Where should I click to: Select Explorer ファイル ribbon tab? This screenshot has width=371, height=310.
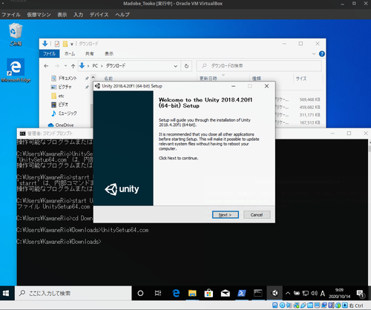(49, 53)
